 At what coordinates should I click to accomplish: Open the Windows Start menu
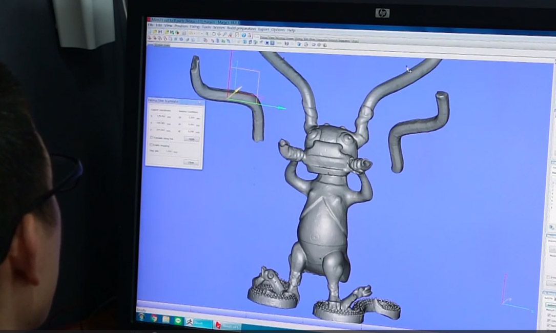point(141,317)
